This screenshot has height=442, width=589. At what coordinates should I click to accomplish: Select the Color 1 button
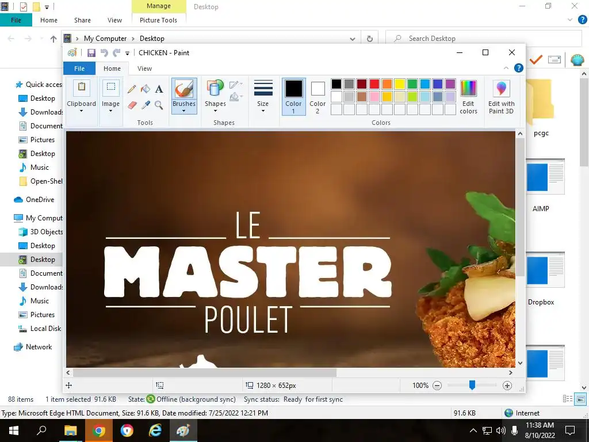pyautogui.click(x=294, y=96)
